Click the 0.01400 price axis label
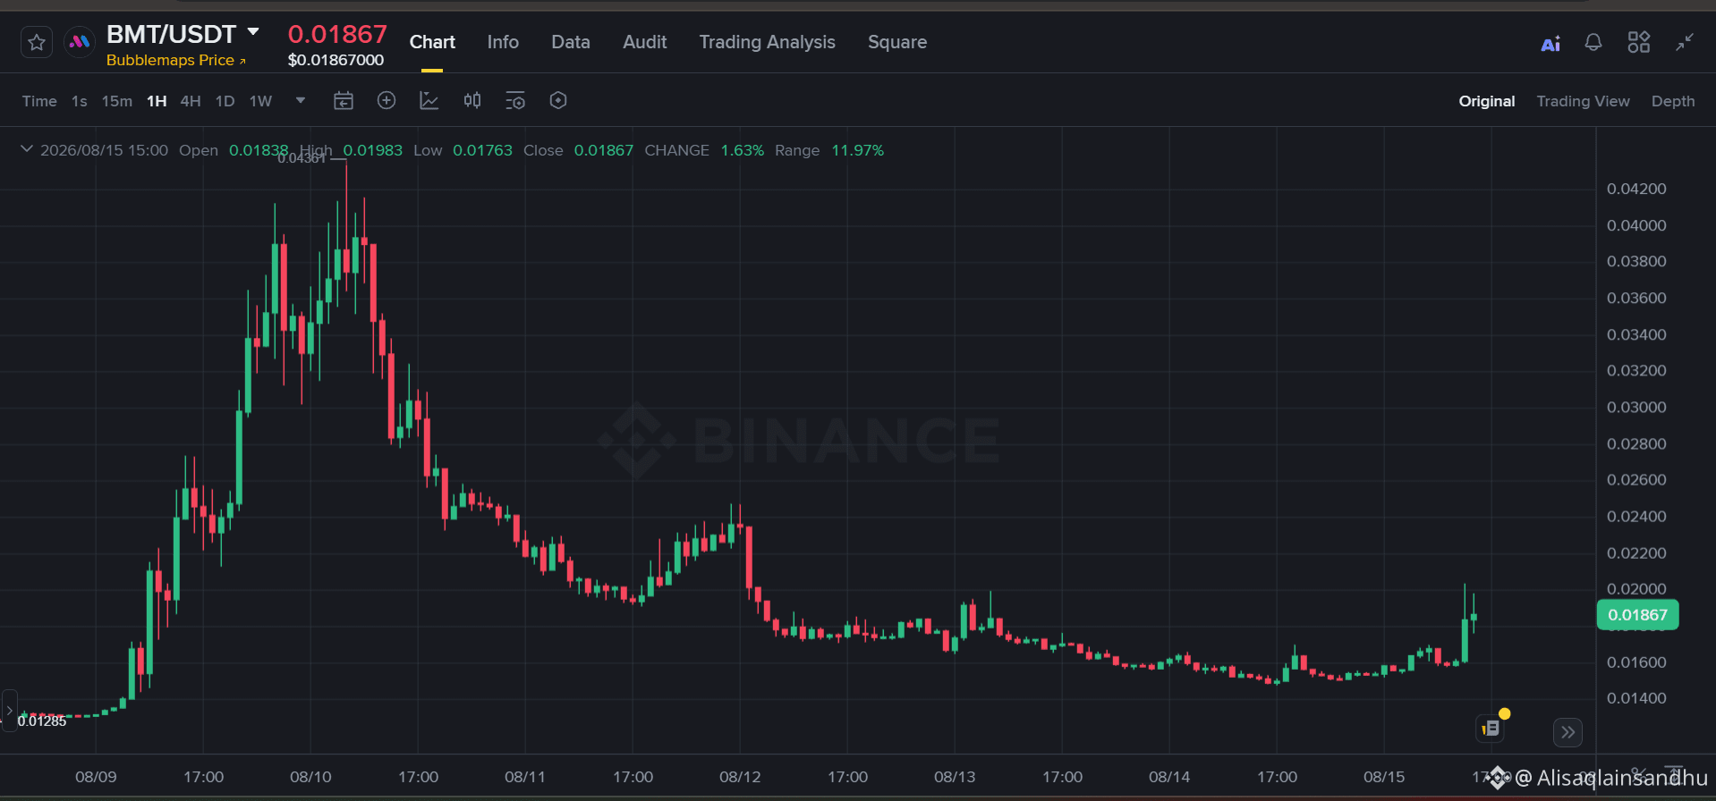Viewport: 1716px width, 801px height. pyautogui.click(x=1636, y=698)
